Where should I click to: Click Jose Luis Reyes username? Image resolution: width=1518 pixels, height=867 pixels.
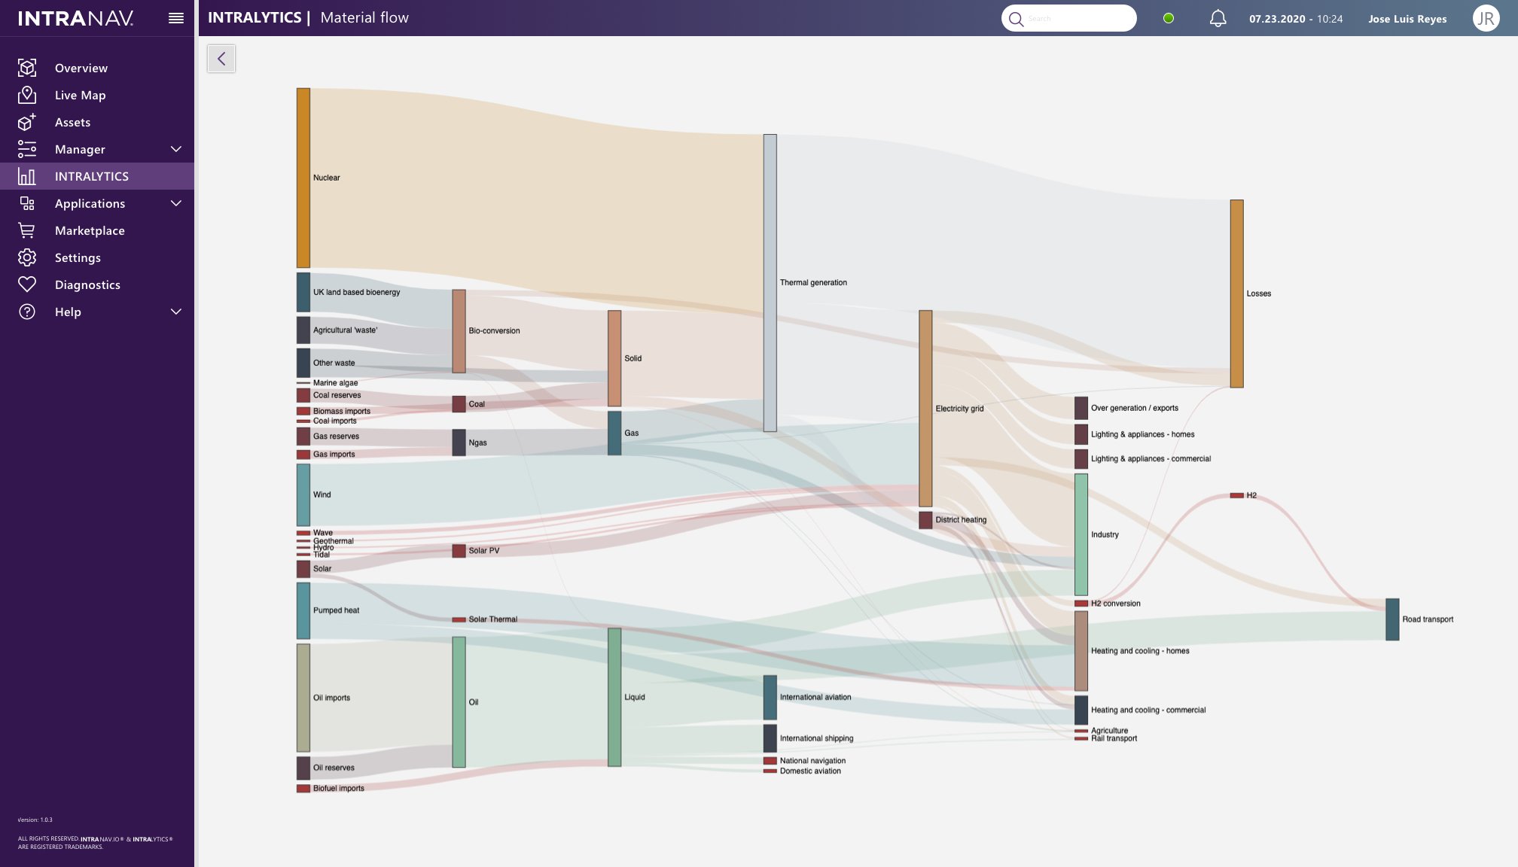[1407, 19]
